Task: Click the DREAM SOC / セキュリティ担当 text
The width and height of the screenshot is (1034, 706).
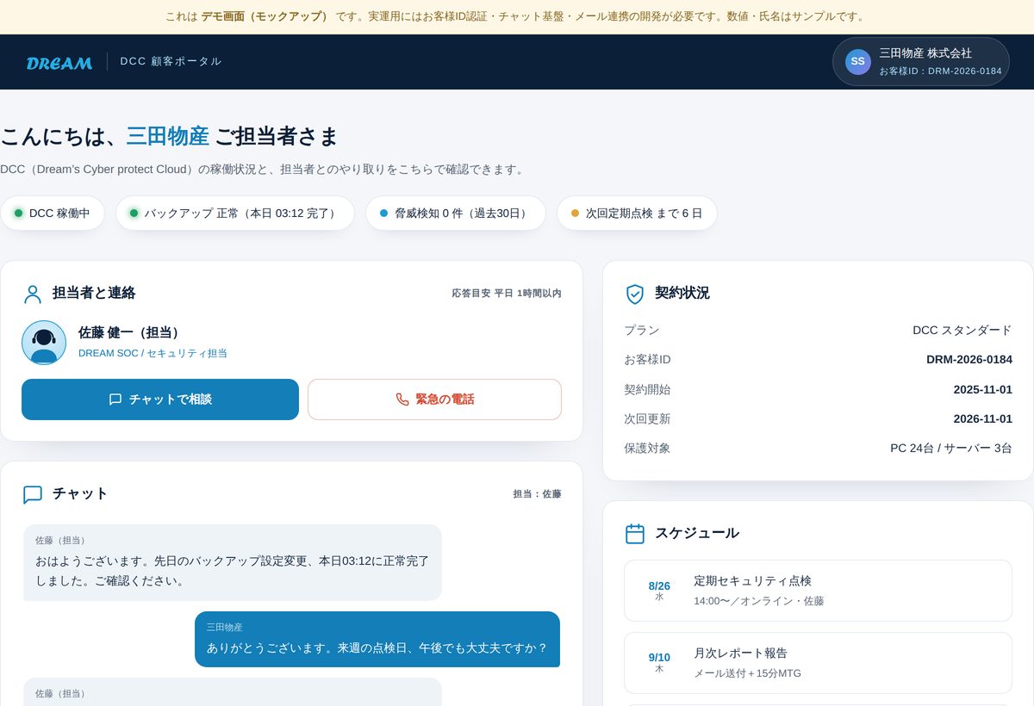Action: [x=153, y=353]
